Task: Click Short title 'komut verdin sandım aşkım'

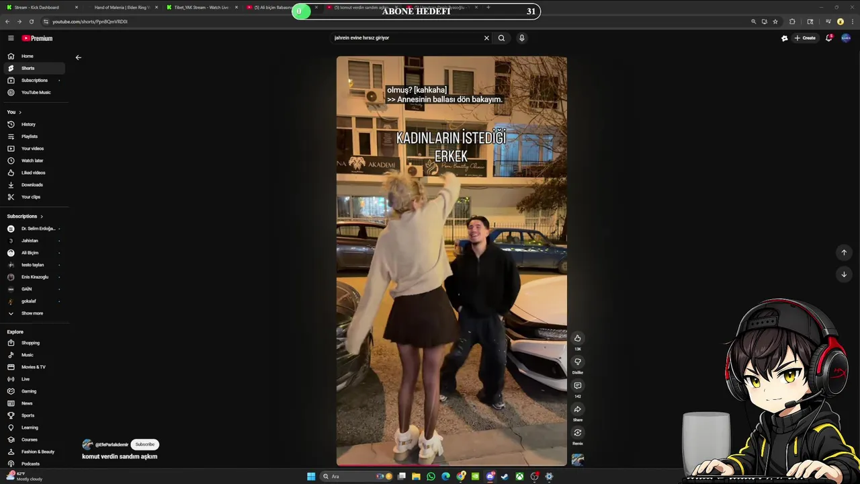Action: point(120,456)
